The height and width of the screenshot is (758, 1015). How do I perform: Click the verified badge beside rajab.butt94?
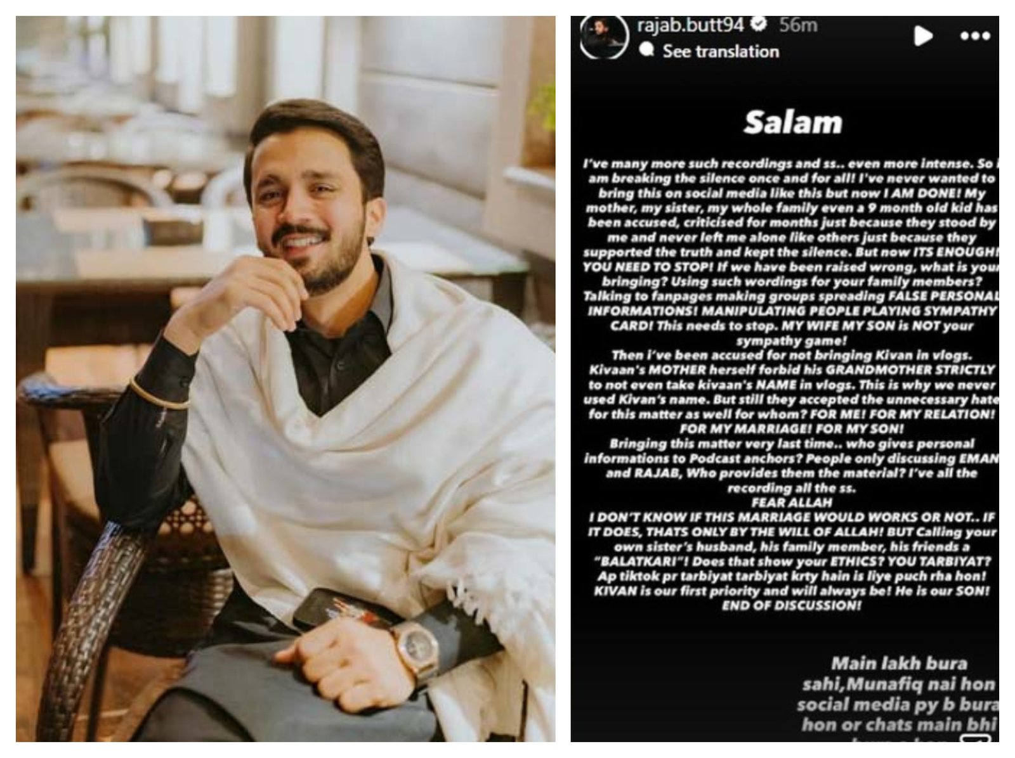click(757, 25)
